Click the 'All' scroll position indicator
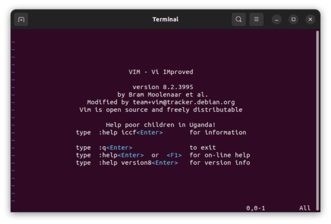 click(305, 208)
